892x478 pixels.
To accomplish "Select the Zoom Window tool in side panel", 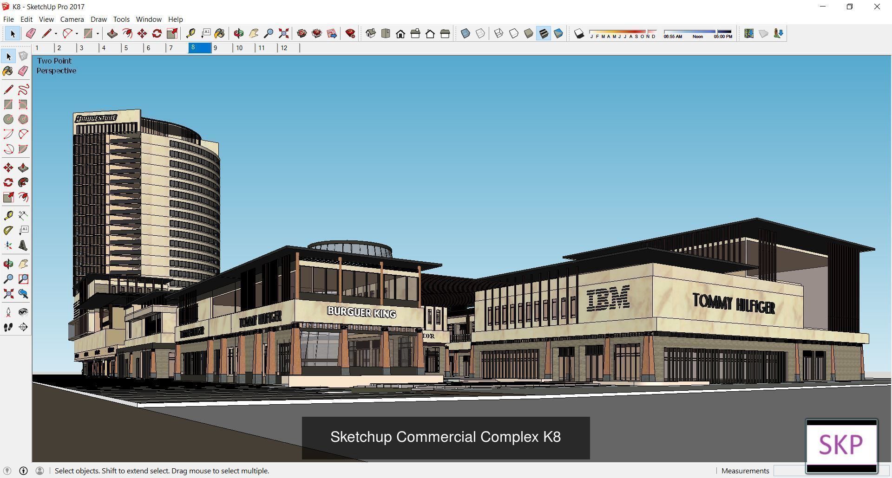I will (23, 279).
